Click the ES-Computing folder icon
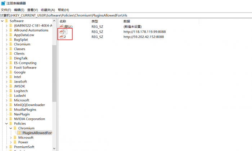This screenshot has height=151, width=252. [11, 63]
